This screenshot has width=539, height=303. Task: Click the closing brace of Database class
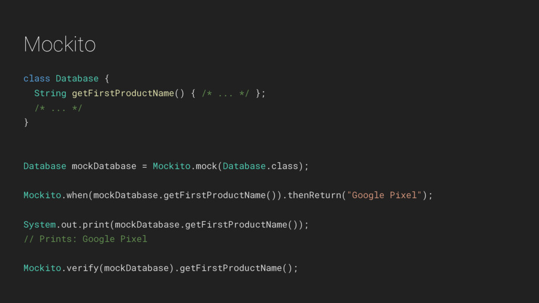click(x=26, y=123)
